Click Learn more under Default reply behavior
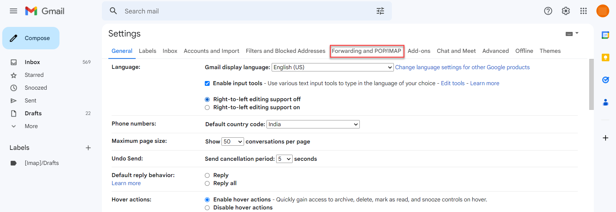Screen dimensions: 616x212 tap(126, 183)
